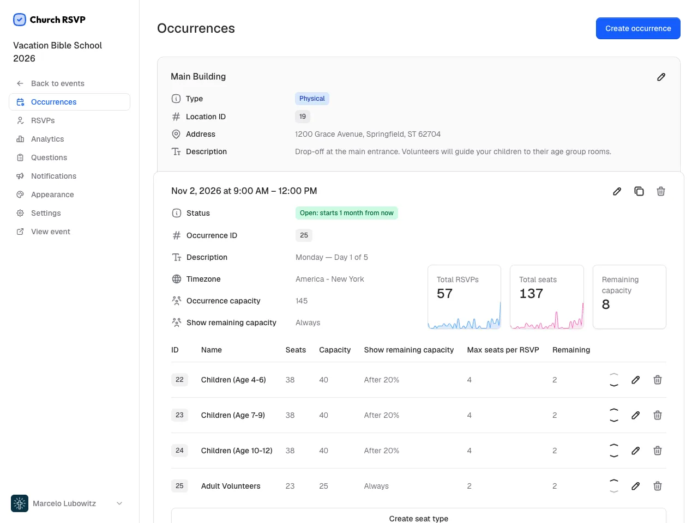Delete the Children (Age 7-9) seat type
The height and width of the screenshot is (523, 698).
pyautogui.click(x=658, y=415)
